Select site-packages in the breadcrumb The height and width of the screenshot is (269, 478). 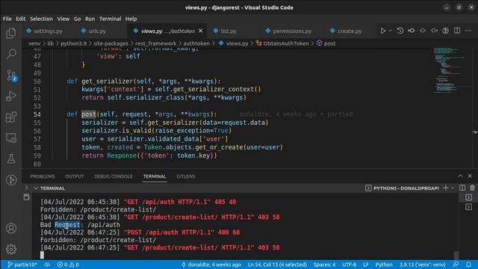111,43
